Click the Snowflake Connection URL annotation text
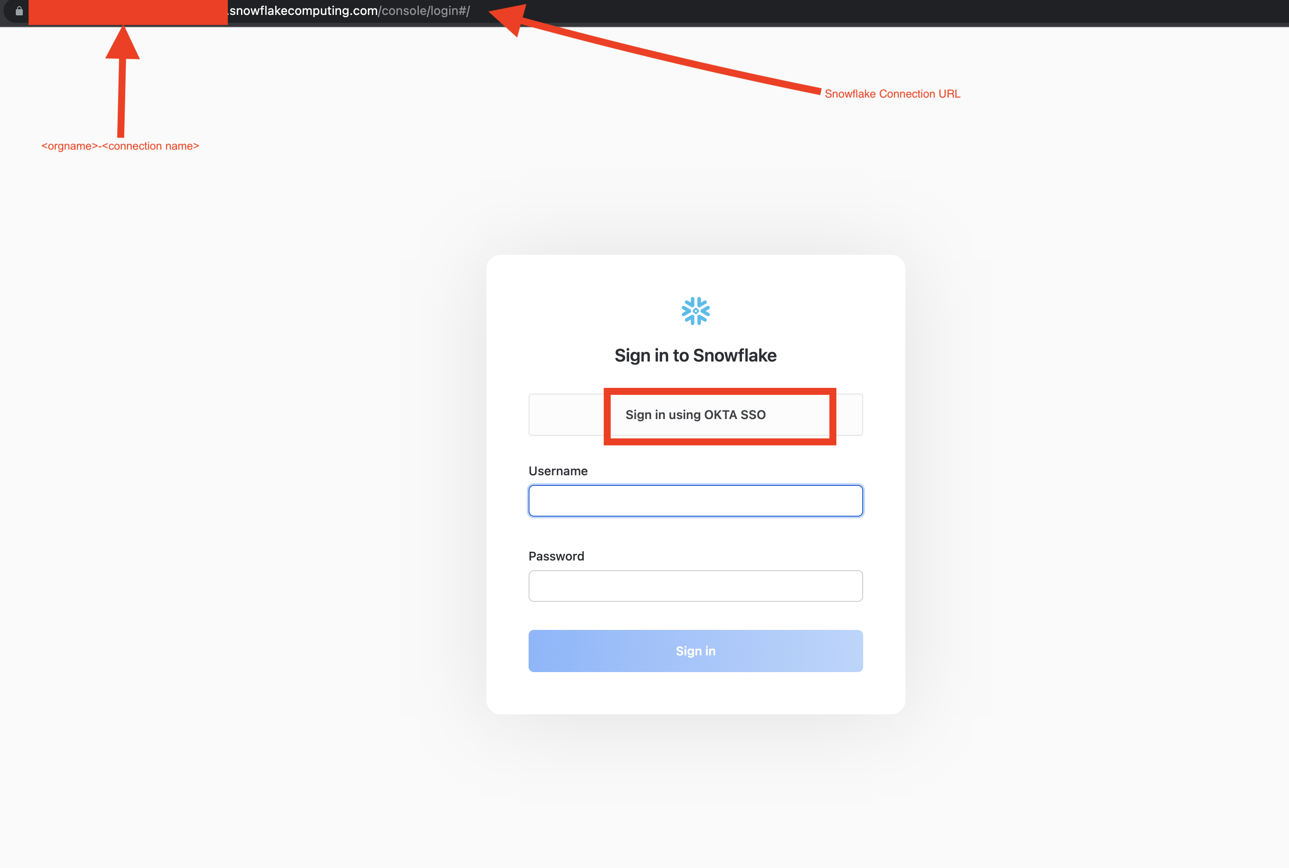Viewport: 1289px width, 868px height. [x=893, y=94]
